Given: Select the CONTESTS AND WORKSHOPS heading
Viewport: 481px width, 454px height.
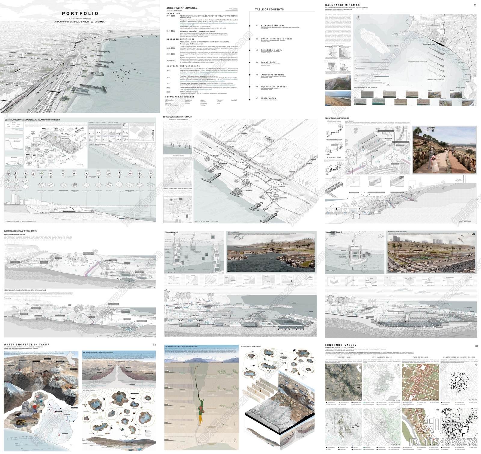Looking at the screenshot, I should [183, 66].
